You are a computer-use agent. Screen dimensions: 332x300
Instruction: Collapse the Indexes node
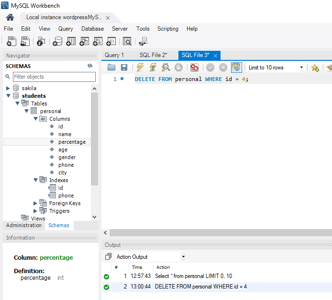pyautogui.click(x=35, y=180)
